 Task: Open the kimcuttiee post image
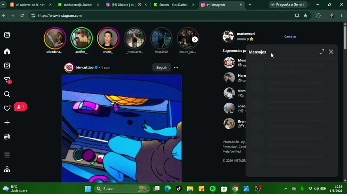tap(122, 129)
